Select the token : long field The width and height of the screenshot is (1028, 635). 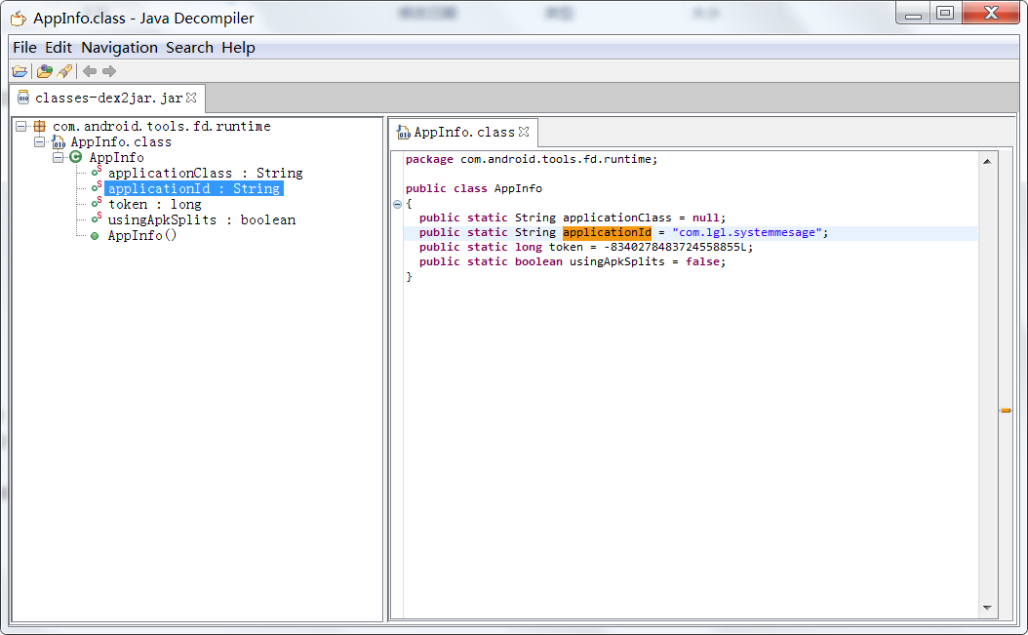pyautogui.click(x=154, y=204)
